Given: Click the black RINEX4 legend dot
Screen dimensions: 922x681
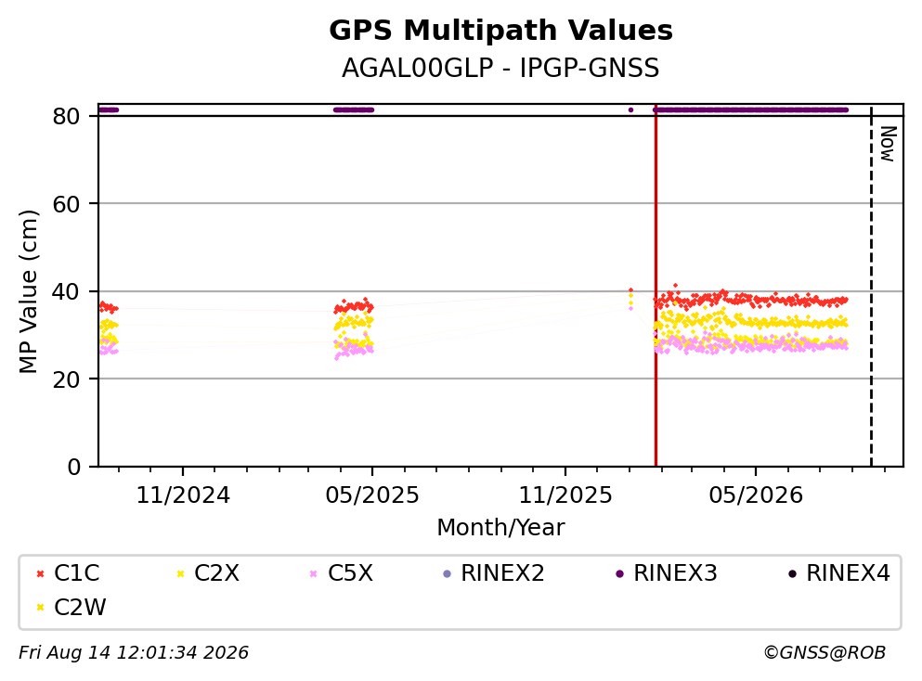Looking at the screenshot, I should (x=792, y=574).
